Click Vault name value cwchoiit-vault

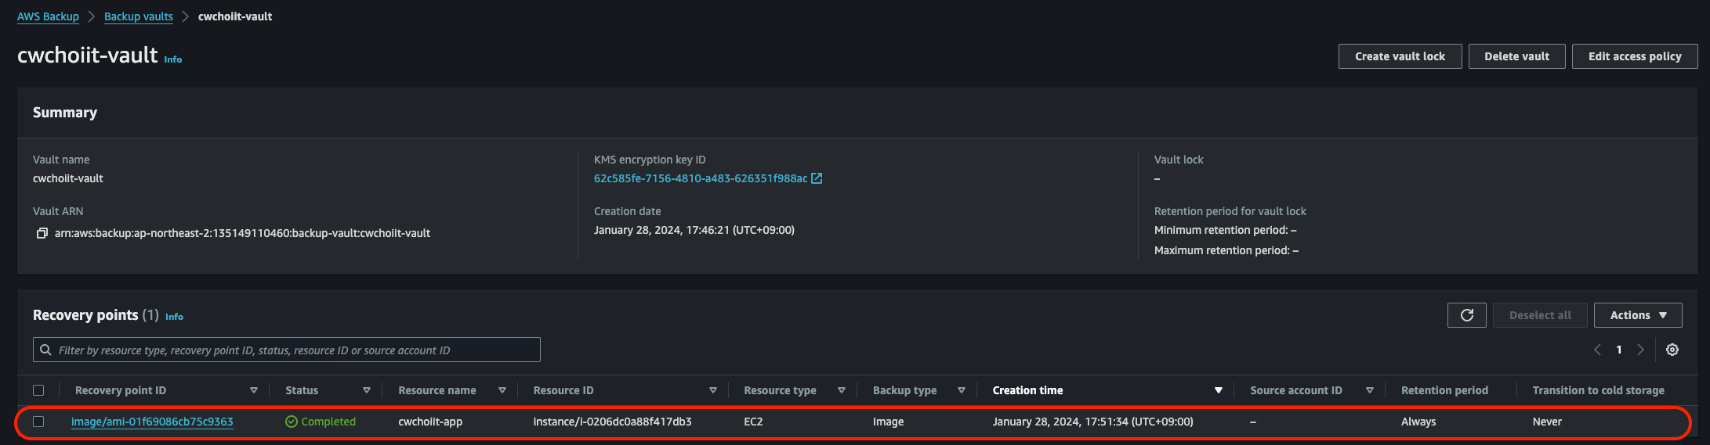pyautogui.click(x=68, y=178)
